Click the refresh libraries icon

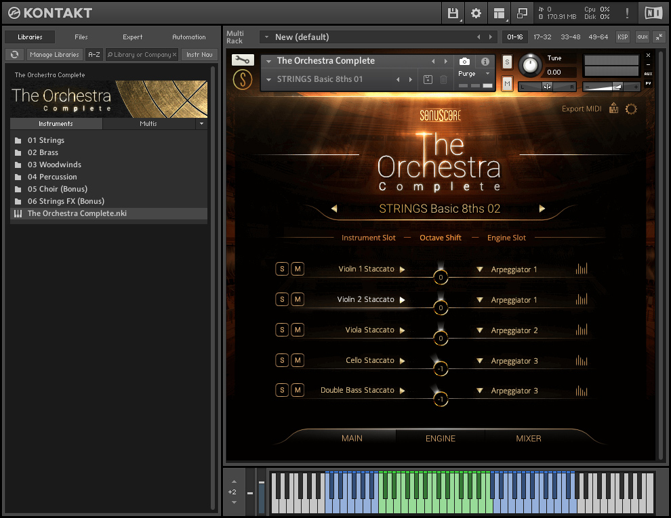click(15, 55)
